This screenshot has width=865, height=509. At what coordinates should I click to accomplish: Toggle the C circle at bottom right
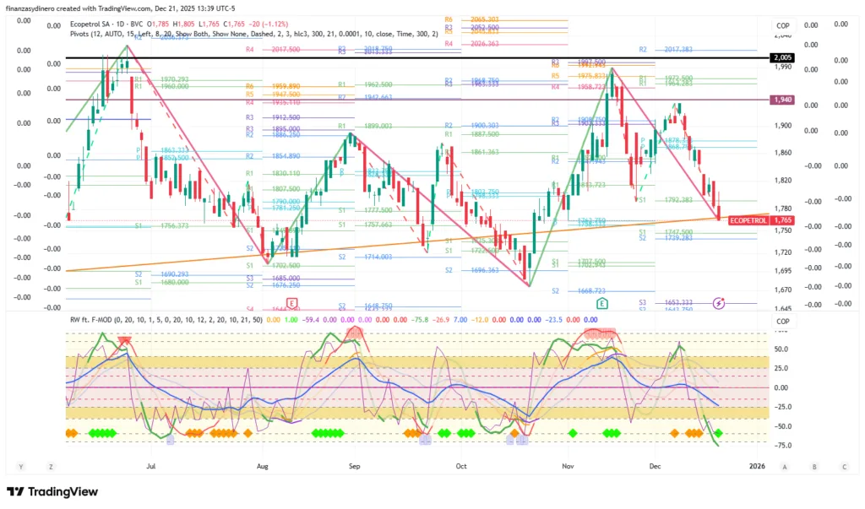pos(844,466)
